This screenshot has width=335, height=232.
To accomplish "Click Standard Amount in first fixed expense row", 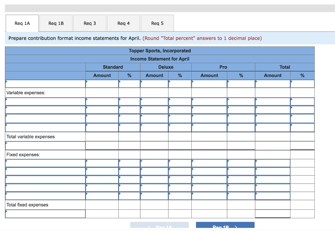I will pos(102,163).
